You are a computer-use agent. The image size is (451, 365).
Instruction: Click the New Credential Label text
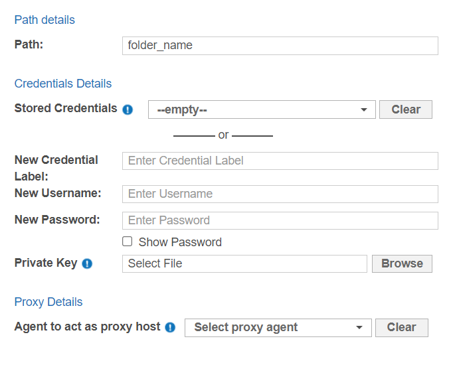[56, 160]
